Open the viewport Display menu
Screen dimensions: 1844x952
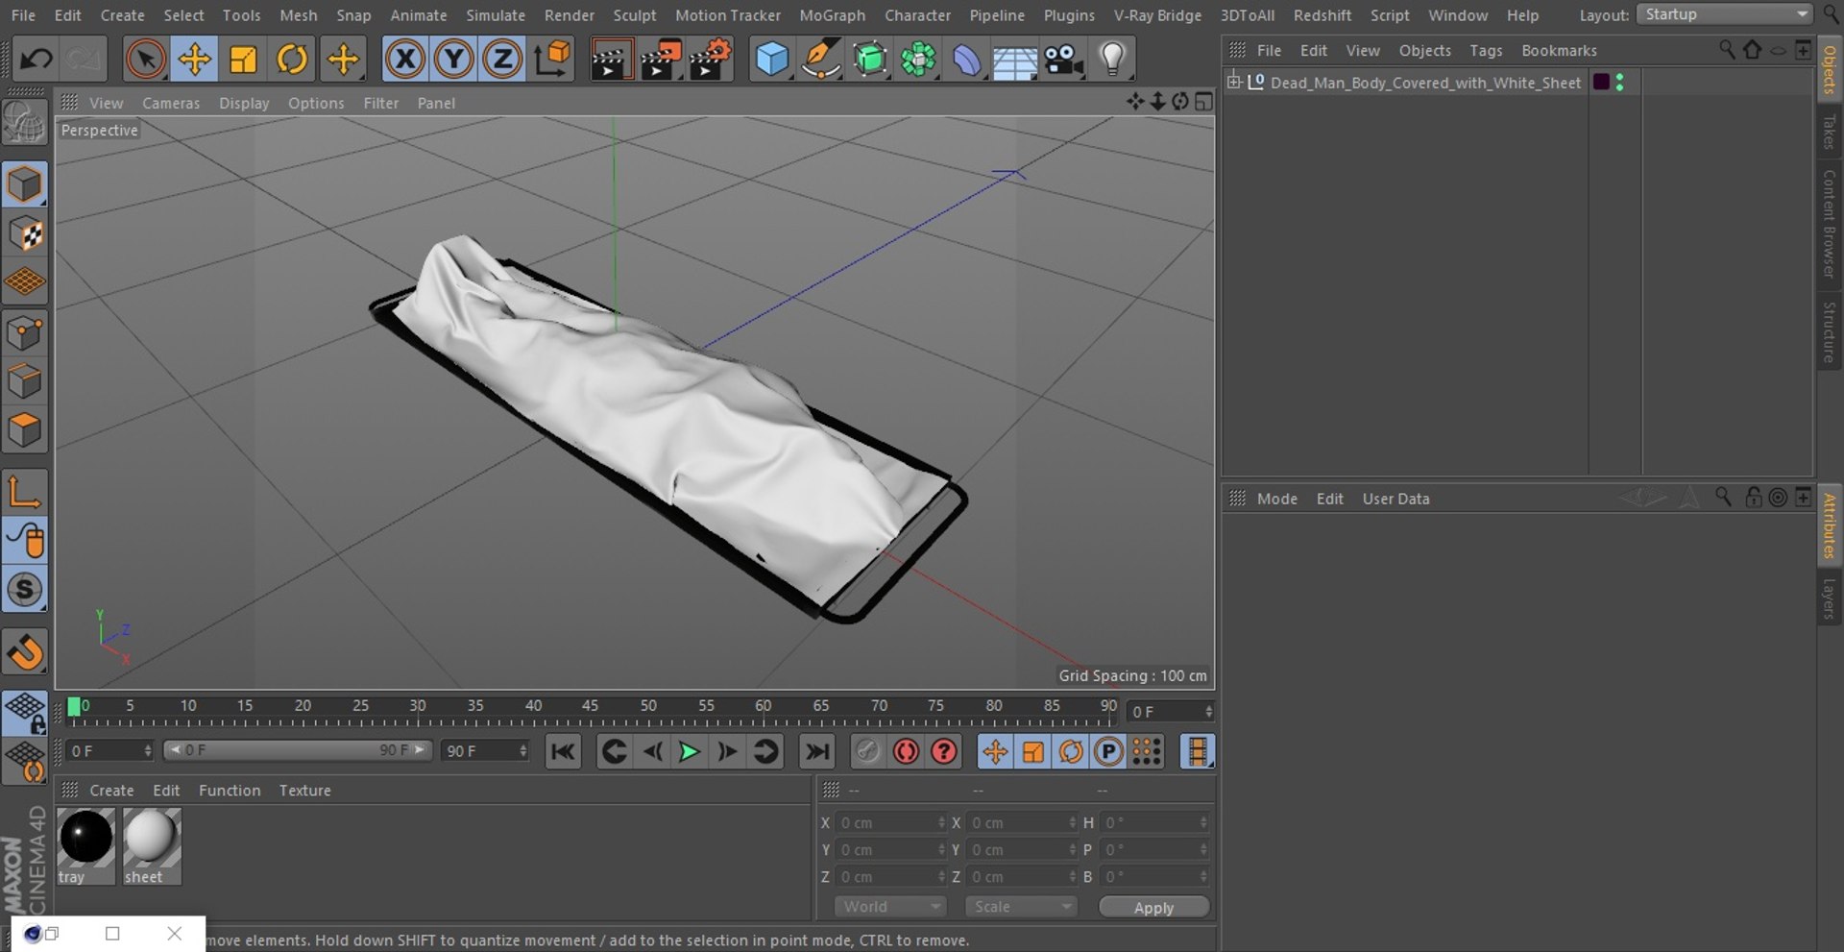[x=244, y=103]
